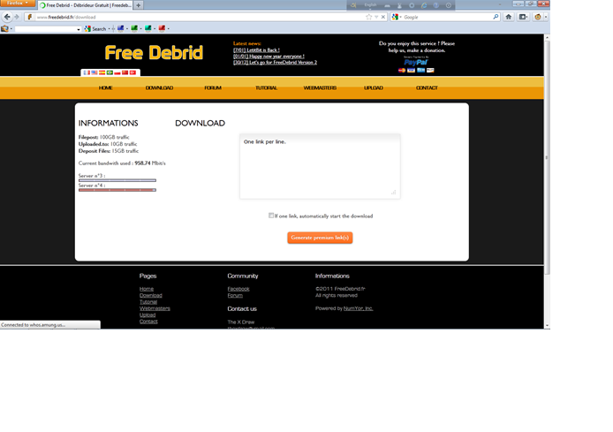Open the LetitBit is Back news link
This screenshot has width=613, height=432.
click(x=256, y=50)
